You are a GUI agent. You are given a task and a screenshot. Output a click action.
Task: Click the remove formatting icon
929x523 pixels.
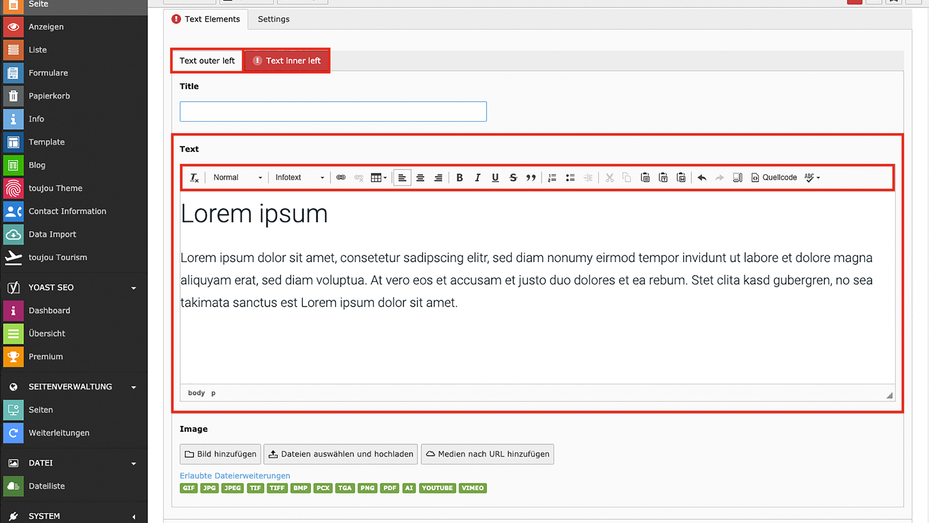click(194, 178)
